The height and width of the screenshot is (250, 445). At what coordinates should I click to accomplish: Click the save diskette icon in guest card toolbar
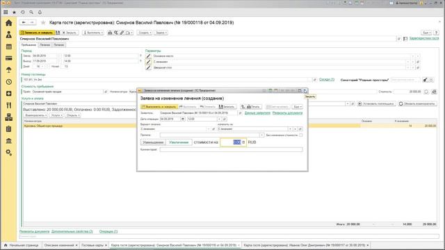pos(58,33)
